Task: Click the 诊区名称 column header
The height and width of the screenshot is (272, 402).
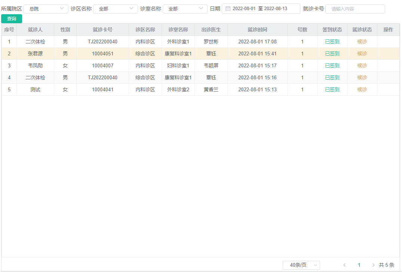Action: [145, 30]
